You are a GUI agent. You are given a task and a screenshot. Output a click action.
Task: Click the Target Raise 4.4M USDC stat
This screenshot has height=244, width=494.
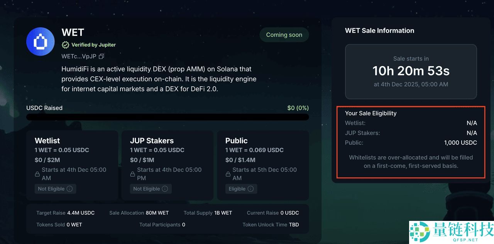tap(65, 213)
